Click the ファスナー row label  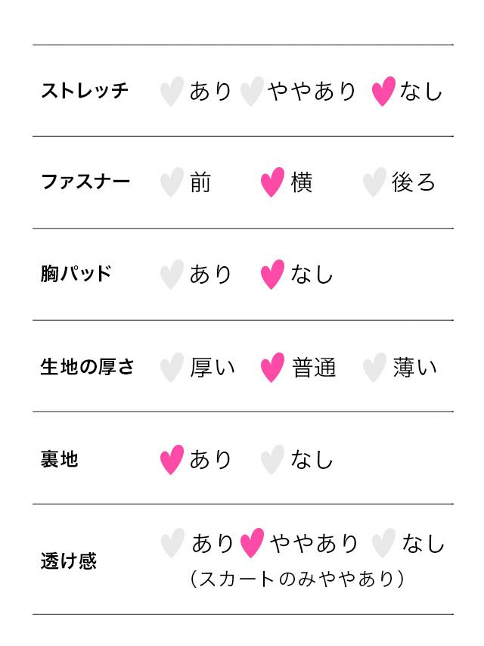tap(85, 183)
